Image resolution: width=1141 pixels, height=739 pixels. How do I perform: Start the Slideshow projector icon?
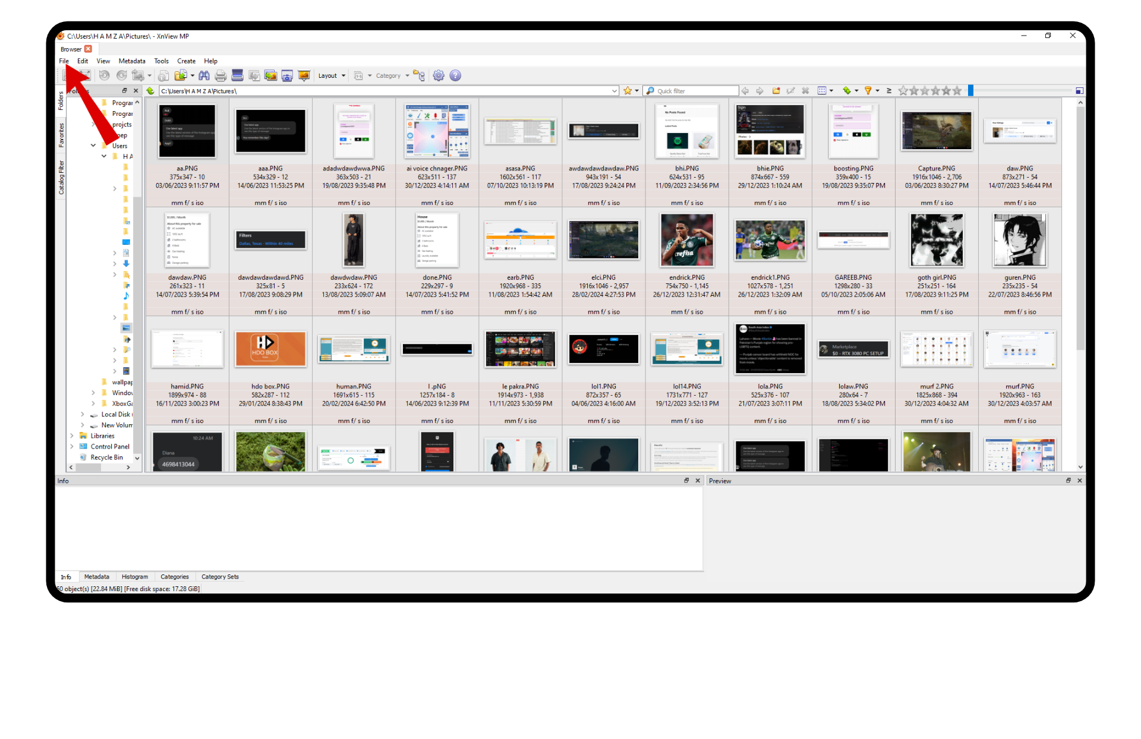coord(304,75)
